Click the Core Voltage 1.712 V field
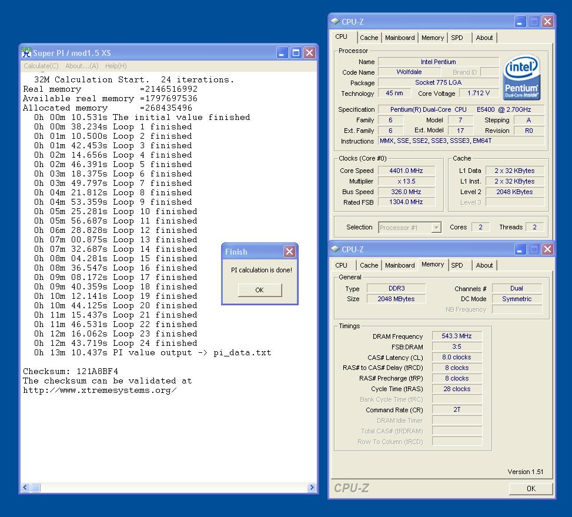The width and height of the screenshot is (572, 517). pos(479,93)
